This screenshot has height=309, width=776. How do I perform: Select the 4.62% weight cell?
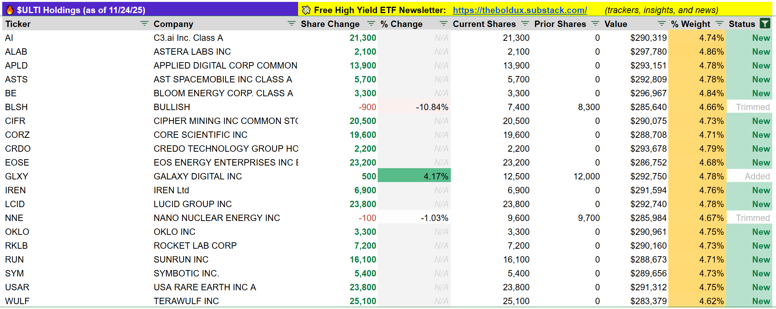tap(697, 301)
